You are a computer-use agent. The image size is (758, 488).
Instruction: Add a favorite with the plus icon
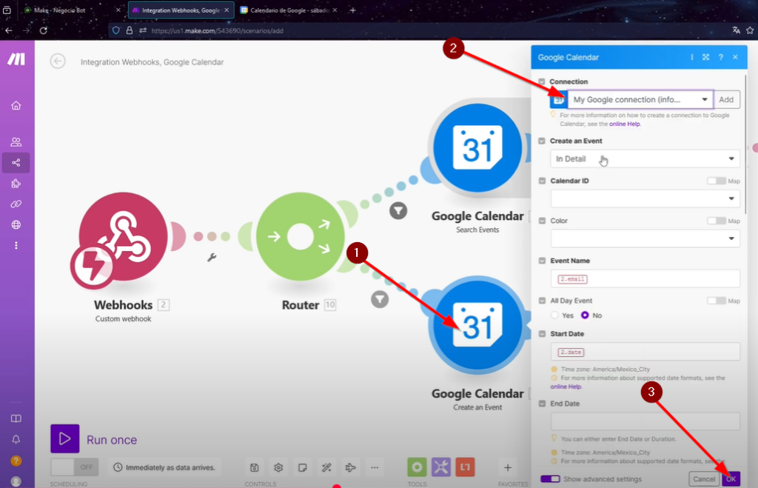click(x=508, y=467)
